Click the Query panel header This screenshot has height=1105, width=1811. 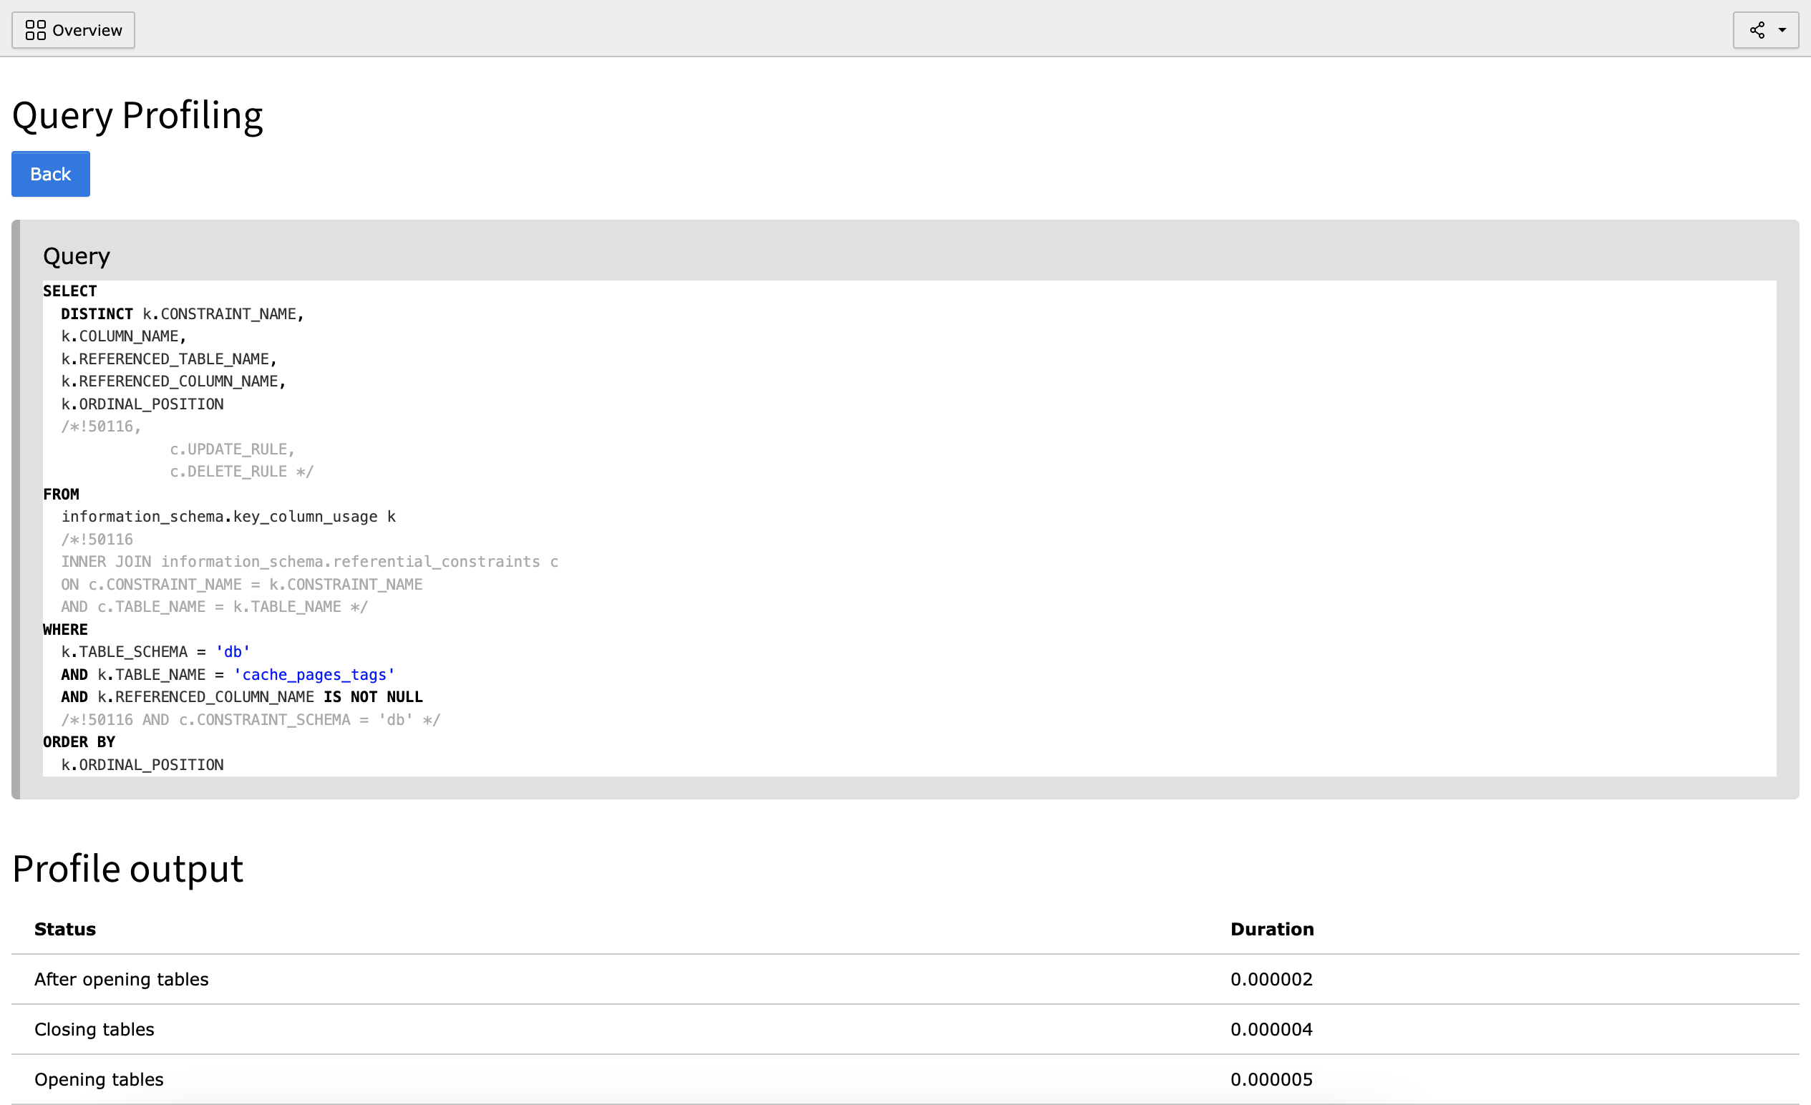[77, 255]
